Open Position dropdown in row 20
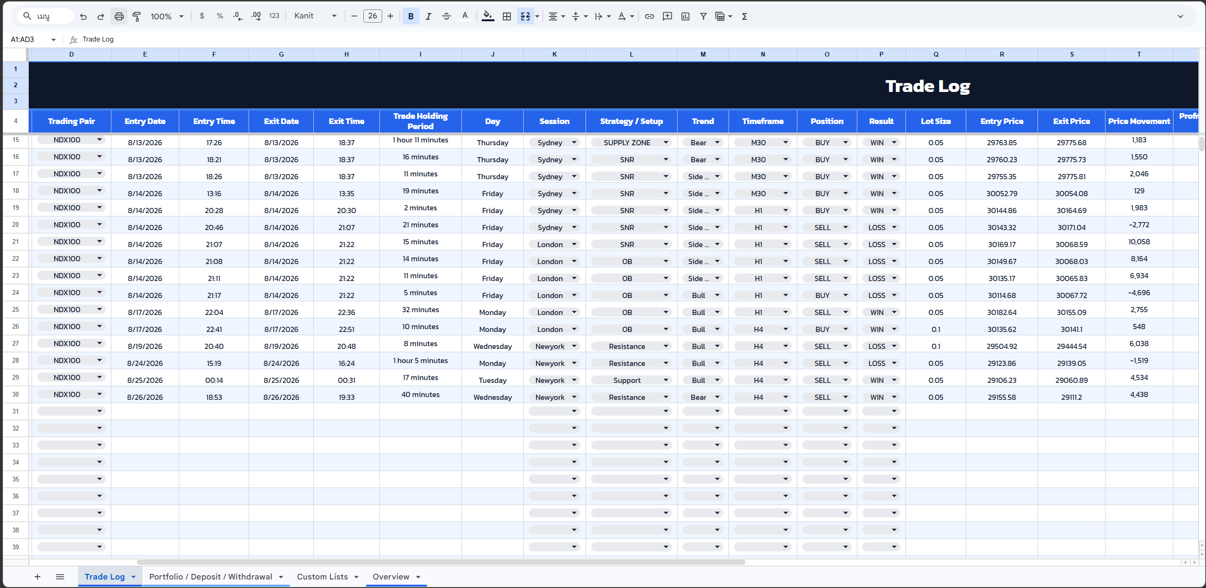 [x=846, y=227]
